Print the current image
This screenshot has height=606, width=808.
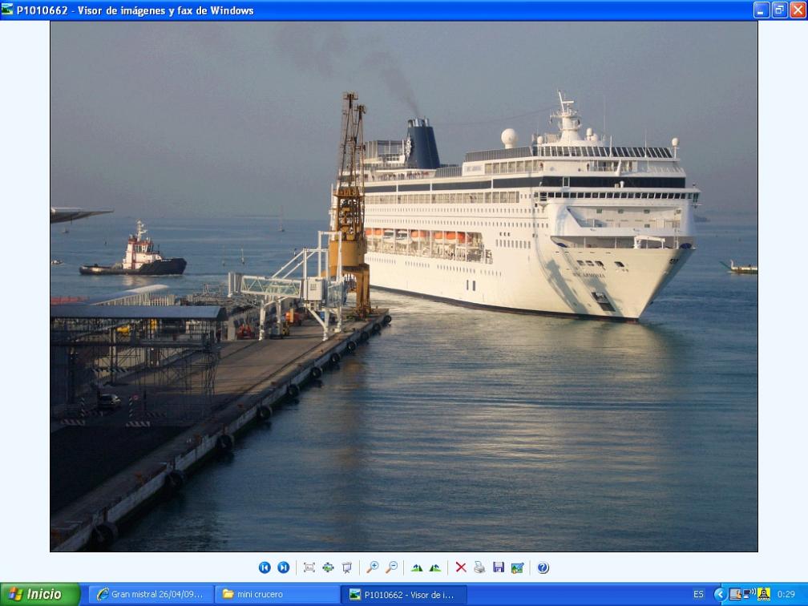tap(479, 568)
